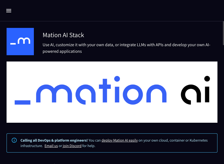The width and height of the screenshot is (224, 164).
Task: Click the word Kubernetes in the callout
Action: 198,140
